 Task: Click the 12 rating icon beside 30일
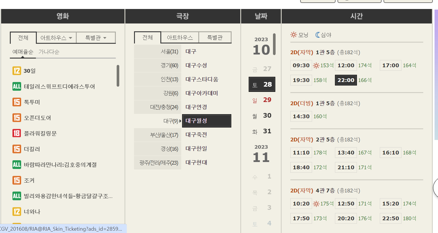coord(17,71)
